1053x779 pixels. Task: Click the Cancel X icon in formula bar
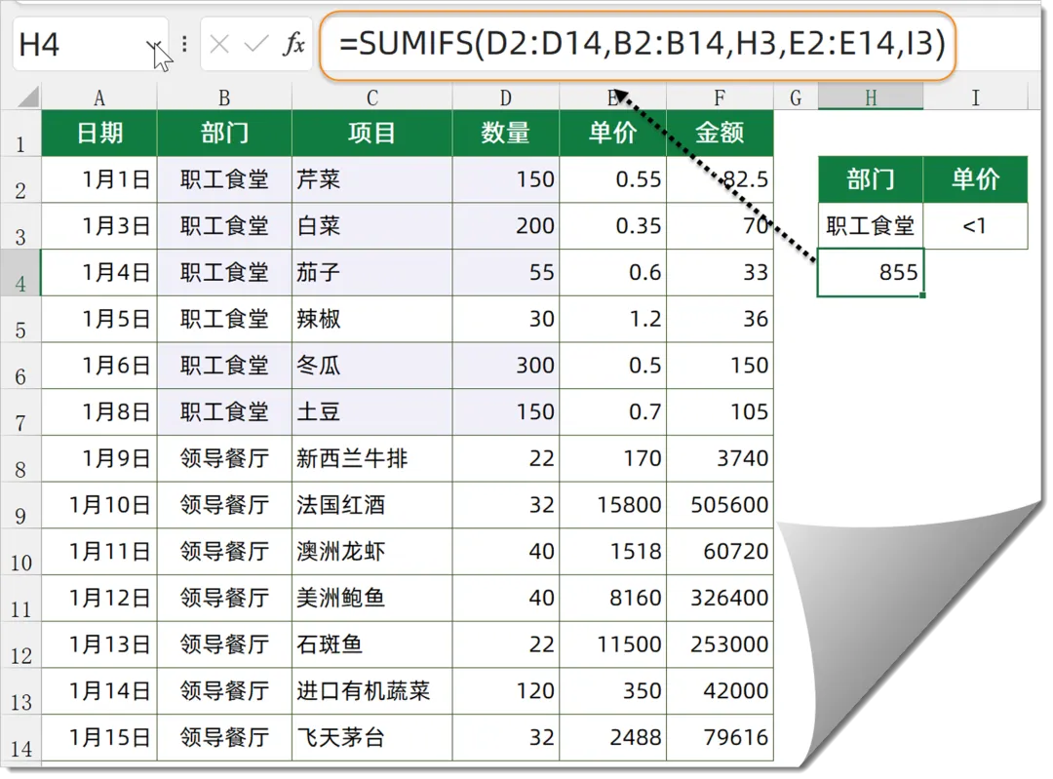220,45
